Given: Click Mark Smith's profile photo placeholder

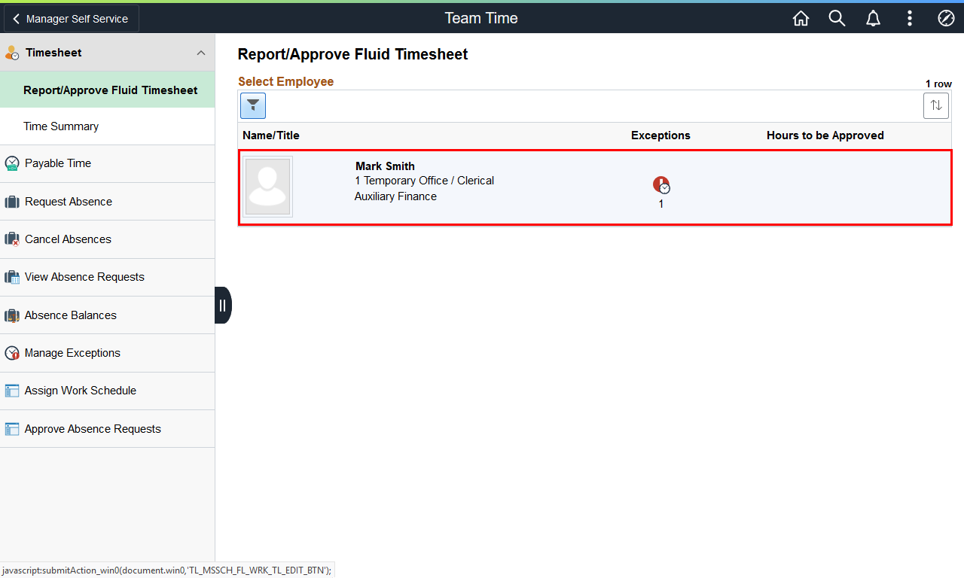Looking at the screenshot, I should click(268, 187).
